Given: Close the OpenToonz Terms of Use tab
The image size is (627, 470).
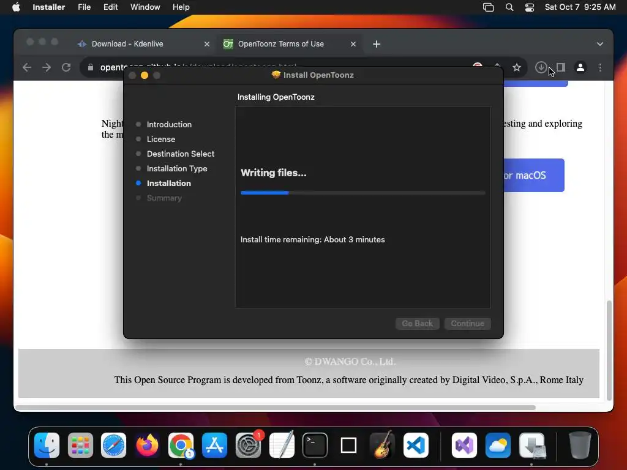Looking at the screenshot, I should click(353, 44).
